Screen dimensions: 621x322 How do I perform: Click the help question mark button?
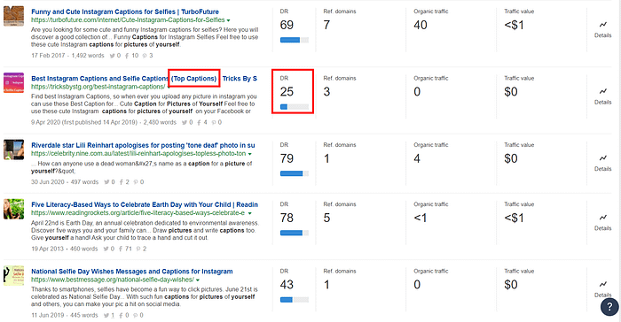click(609, 307)
